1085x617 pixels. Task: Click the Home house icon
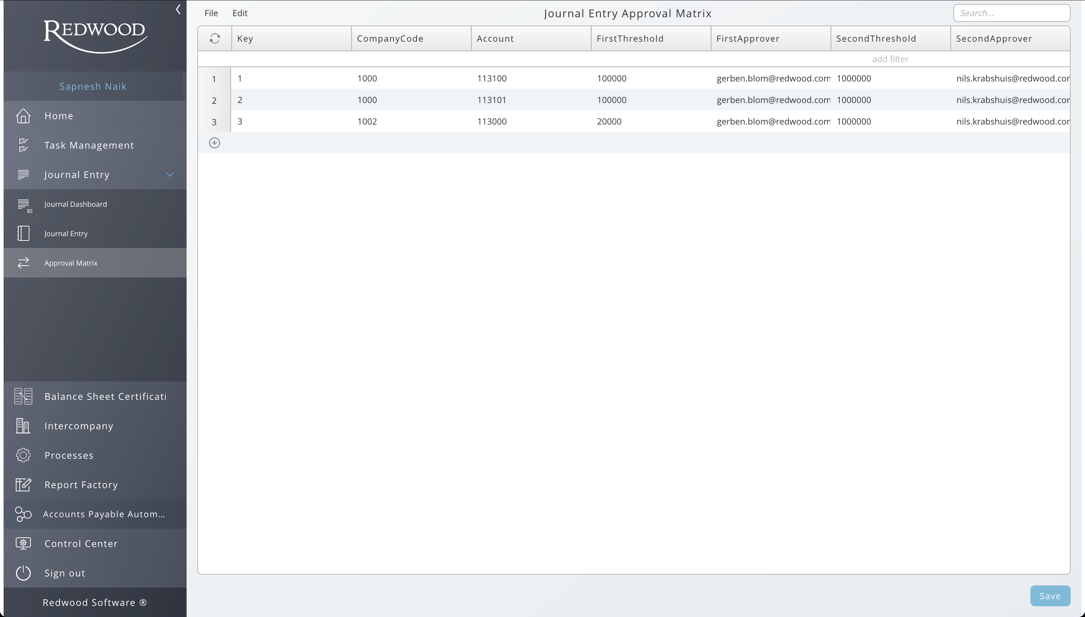23,116
